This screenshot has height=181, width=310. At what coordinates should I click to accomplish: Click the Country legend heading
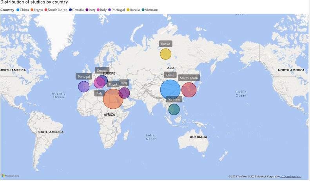pyautogui.click(x=7, y=10)
